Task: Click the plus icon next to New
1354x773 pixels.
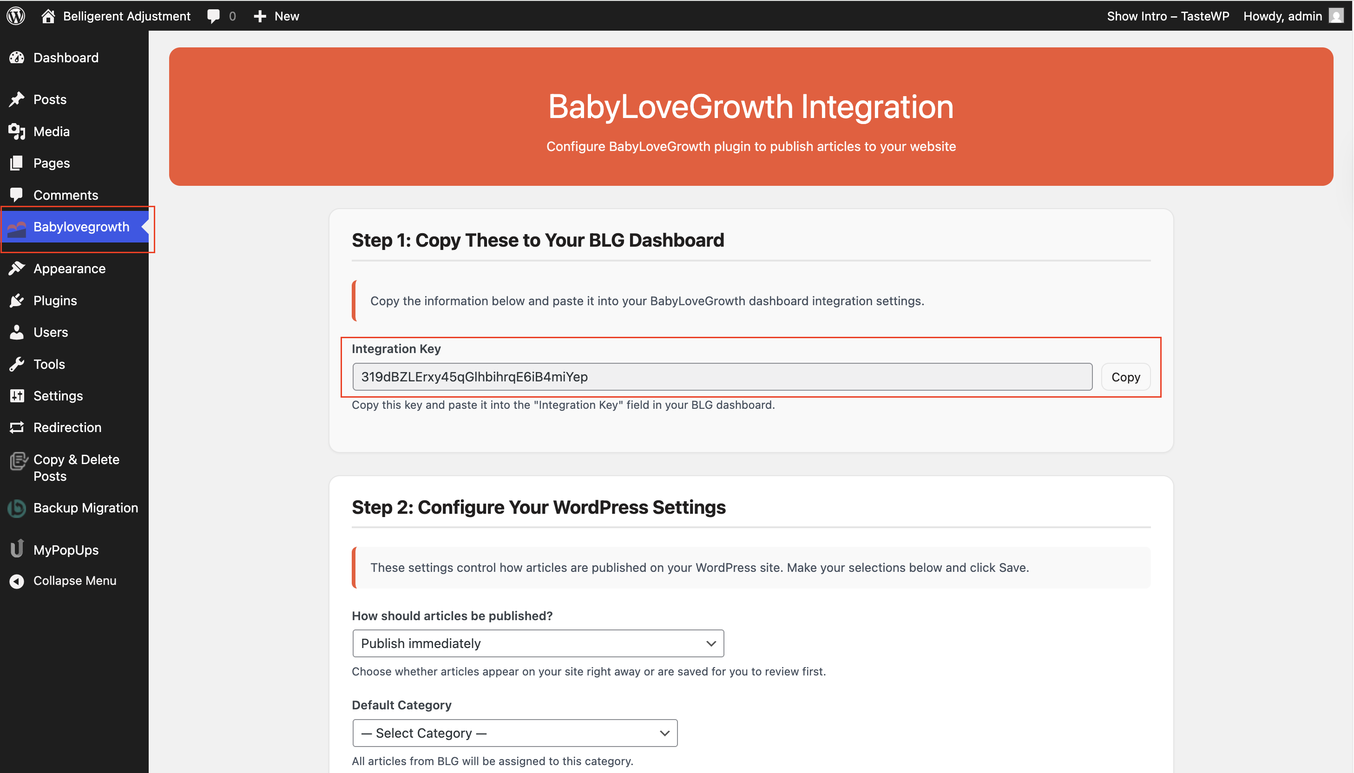Action: coord(260,16)
